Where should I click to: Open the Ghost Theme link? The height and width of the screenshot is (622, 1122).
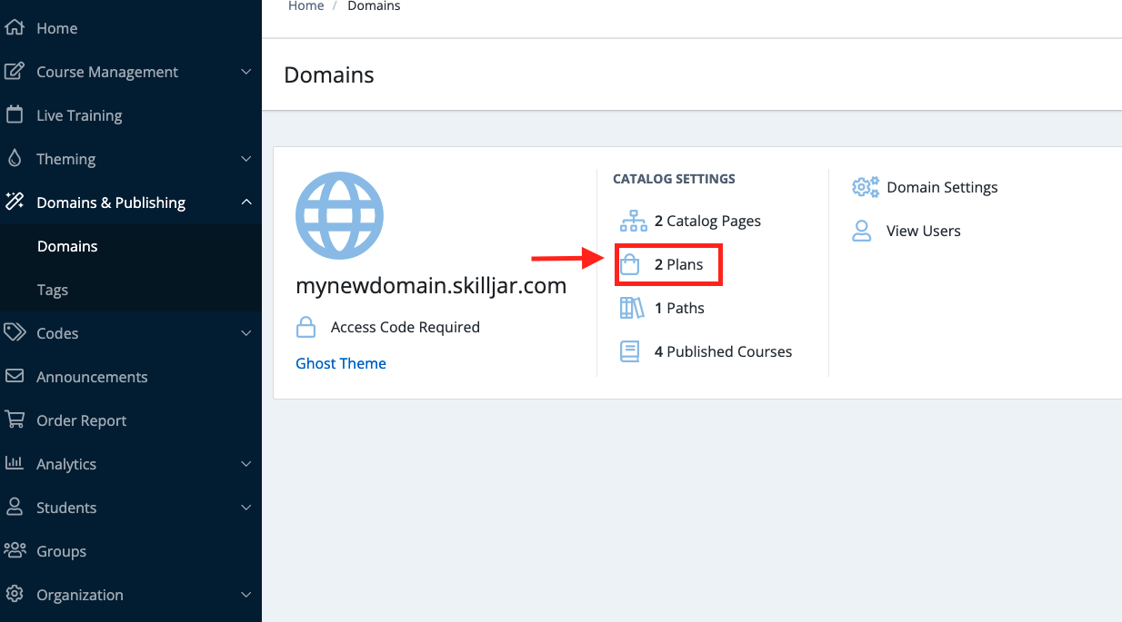(341, 363)
